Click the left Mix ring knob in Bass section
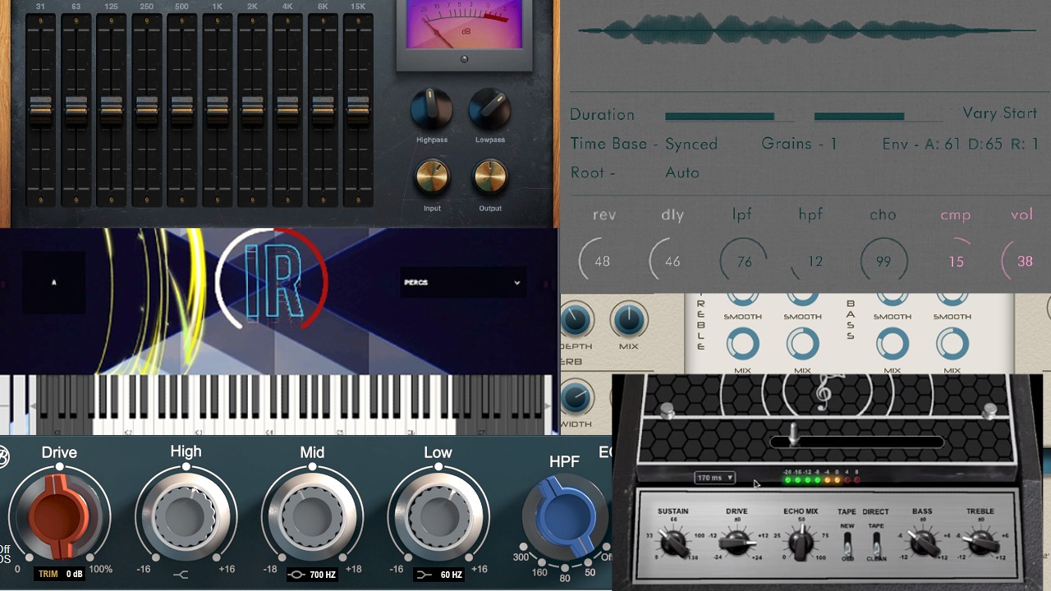The width and height of the screenshot is (1051, 591). (x=893, y=344)
